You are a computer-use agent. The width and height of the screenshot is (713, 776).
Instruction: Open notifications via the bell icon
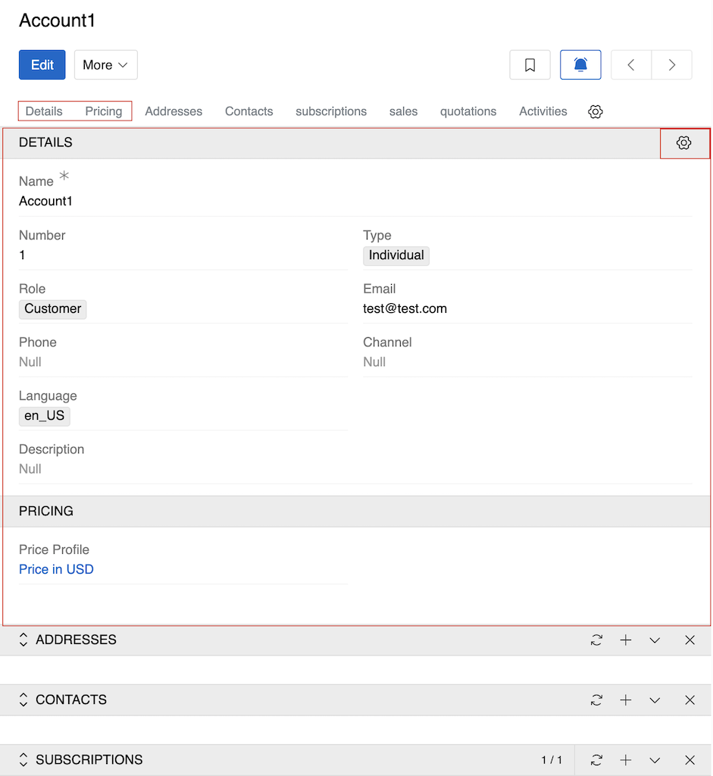pyautogui.click(x=580, y=64)
